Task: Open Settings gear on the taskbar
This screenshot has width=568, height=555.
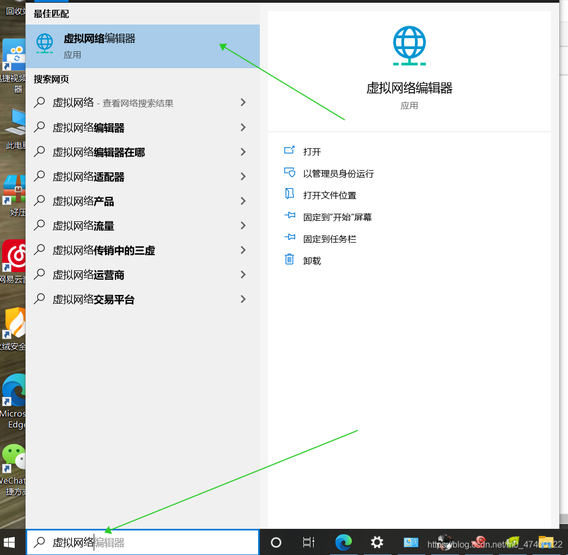Action: [377, 542]
